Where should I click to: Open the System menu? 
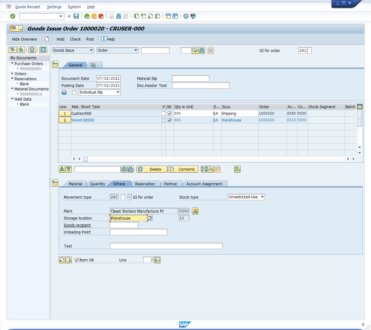[x=74, y=7]
